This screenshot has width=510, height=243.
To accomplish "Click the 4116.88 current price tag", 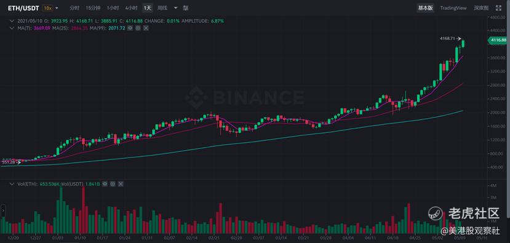I will [498, 40].
